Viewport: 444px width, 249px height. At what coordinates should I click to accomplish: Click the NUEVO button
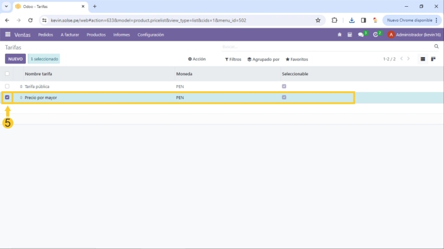point(15,59)
